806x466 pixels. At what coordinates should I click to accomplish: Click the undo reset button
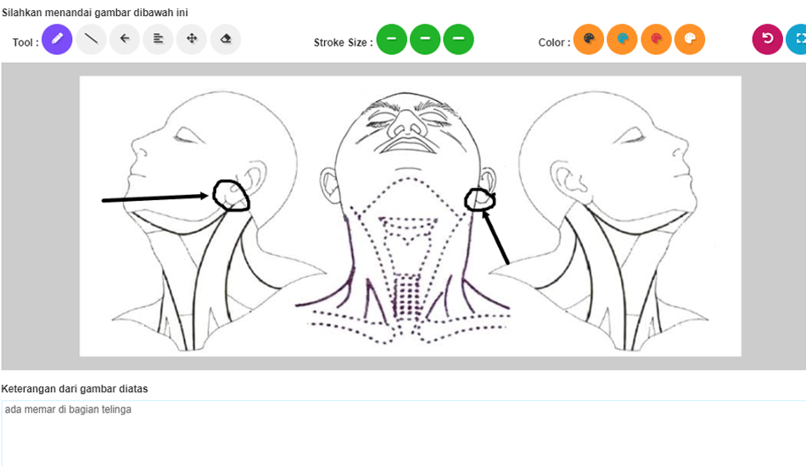pos(768,39)
